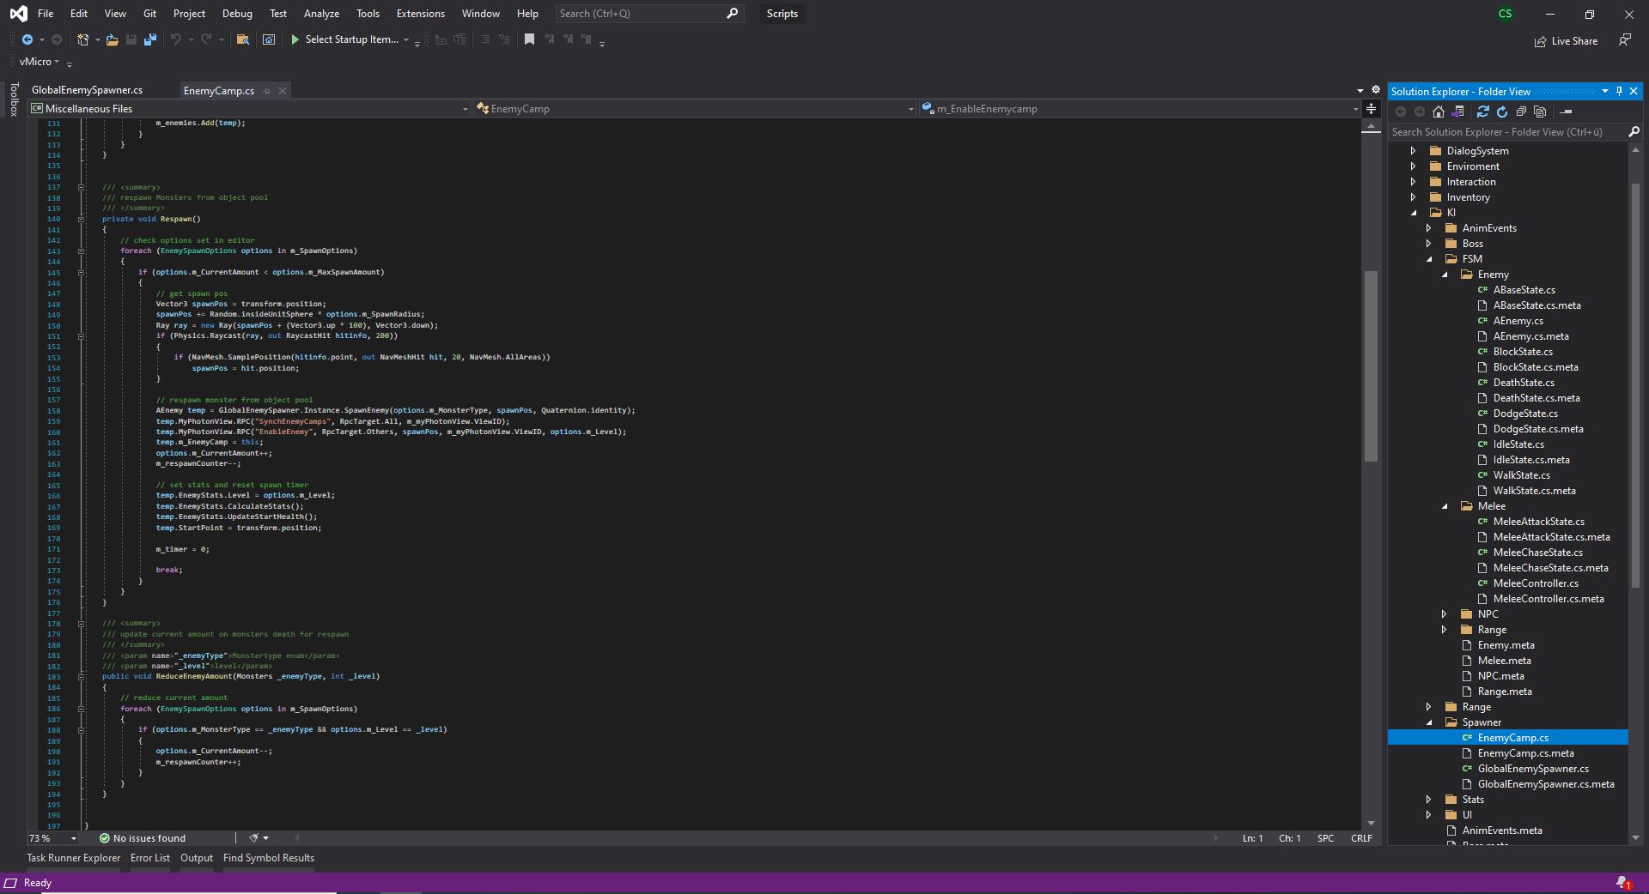Screen dimensions: 1649x894
Task: Click the Solution Explorer vertical scrollbar thumb
Action: click(x=1635, y=384)
